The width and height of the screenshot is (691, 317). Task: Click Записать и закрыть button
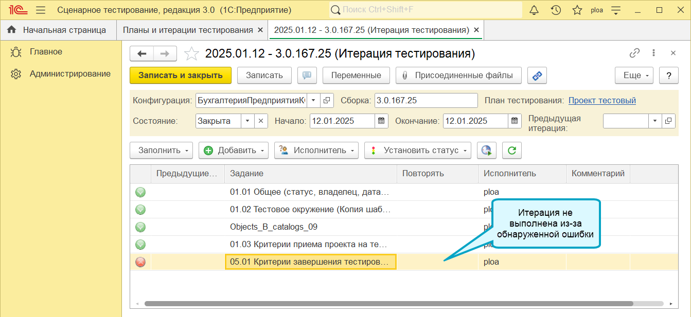coord(181,75)
